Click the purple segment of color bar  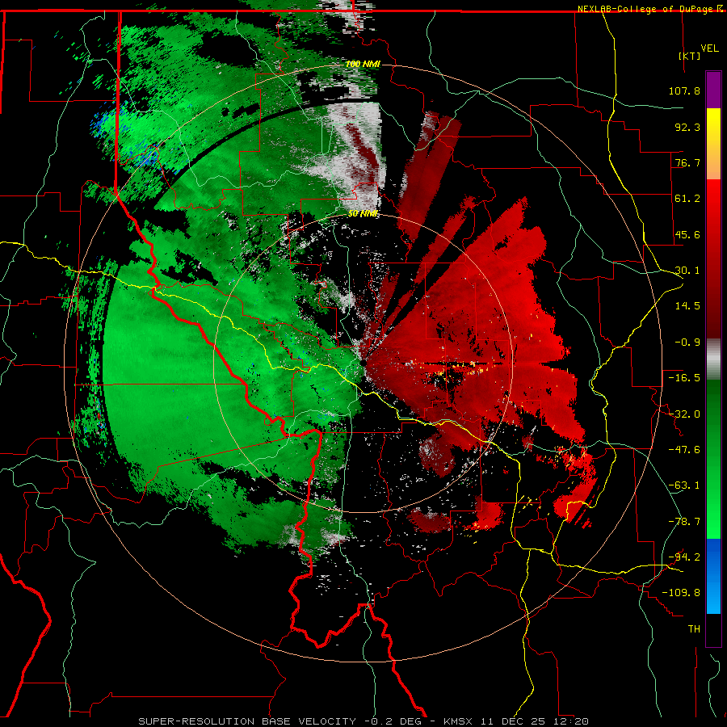pos(713,90)
